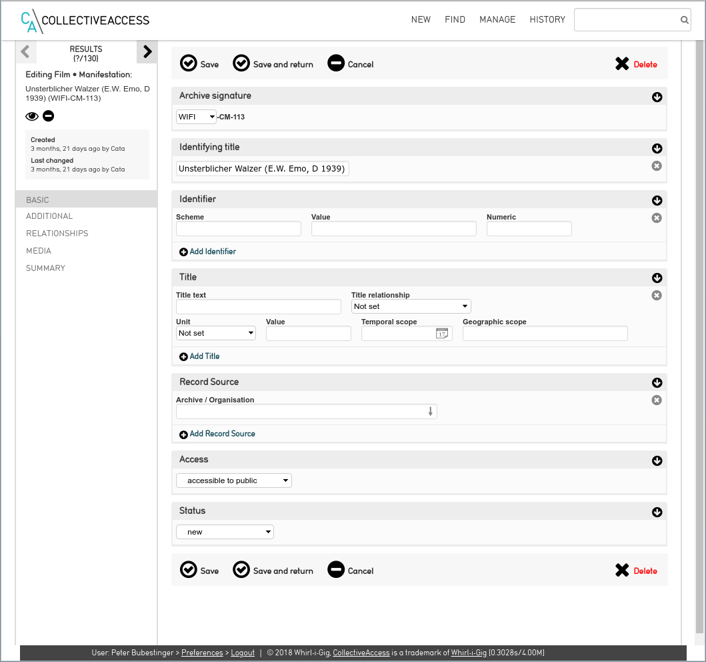Change the Status dropdown

pyautogui.click(x=225, y=532)
